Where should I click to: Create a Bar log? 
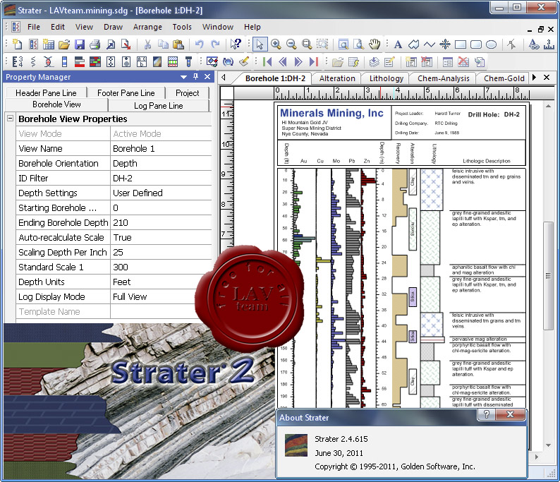click(x=79, y=62)
